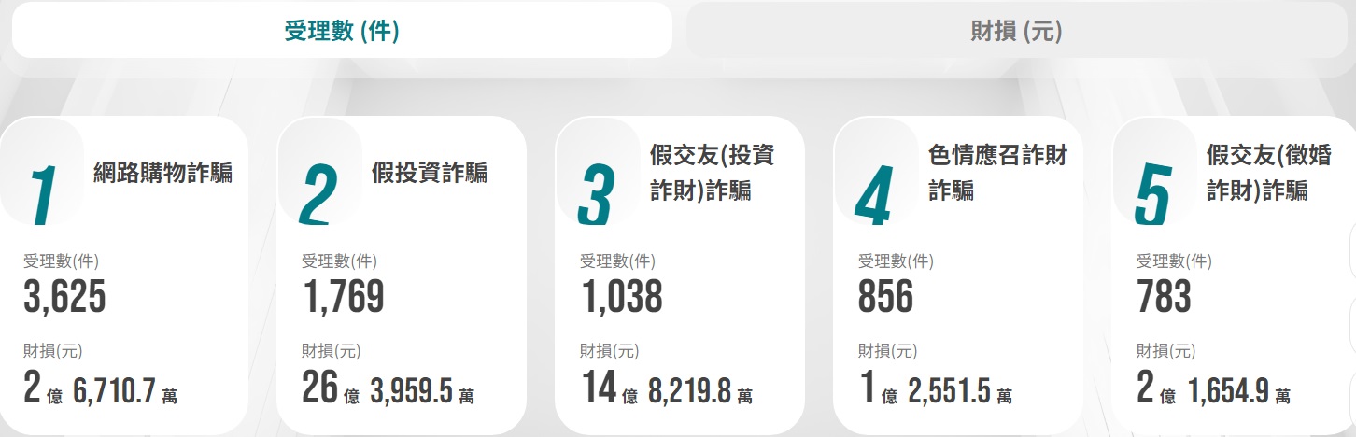The height and width of the screenshot is (437, 1356).
Task: Switch to the 財損 (元) tab
Action: pos(1016,31)
